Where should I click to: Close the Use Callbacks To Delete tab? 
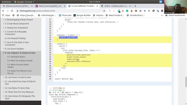pyautogui.click(x=97, y=6)
